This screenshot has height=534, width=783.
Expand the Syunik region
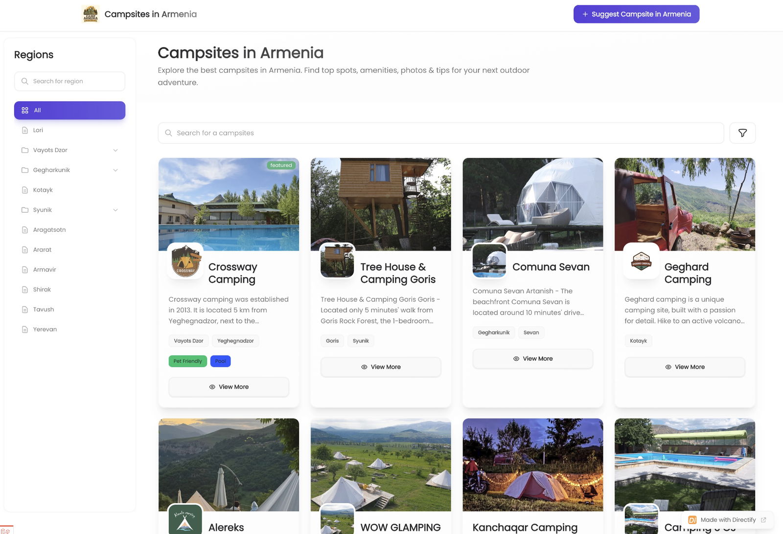(x=115, y=209)
